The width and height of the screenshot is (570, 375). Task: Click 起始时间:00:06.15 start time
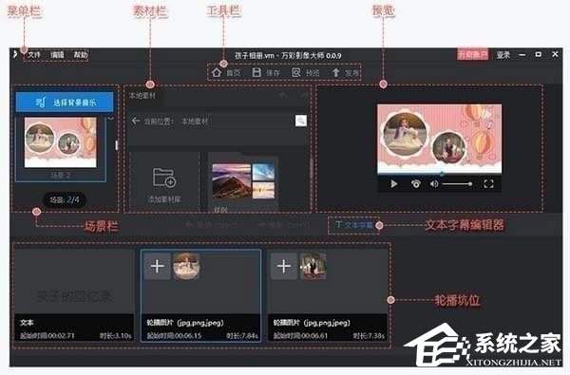coord(174,335)
